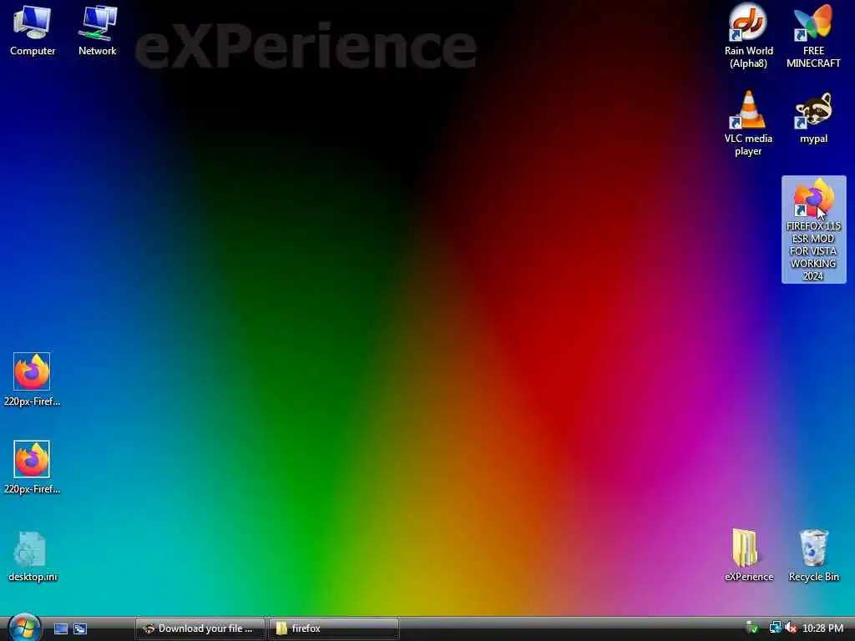Click Safely Remove Hardware tray icon
Viewport: 855px width, 641px height.
[x=752, y=628]
